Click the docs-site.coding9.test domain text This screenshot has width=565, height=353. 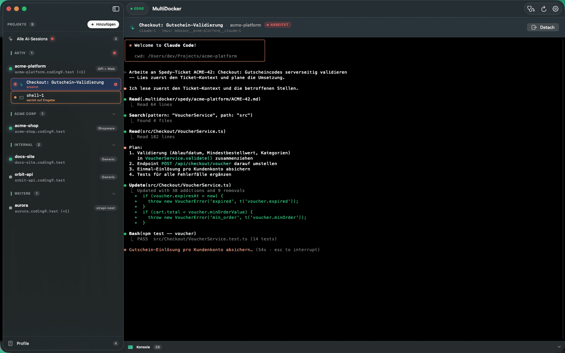click(x=40, y=163)
